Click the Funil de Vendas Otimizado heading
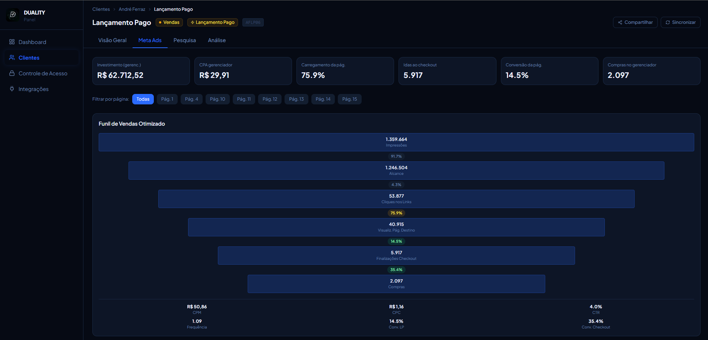The height and width of the screenshot is (340, 708). 132,124
